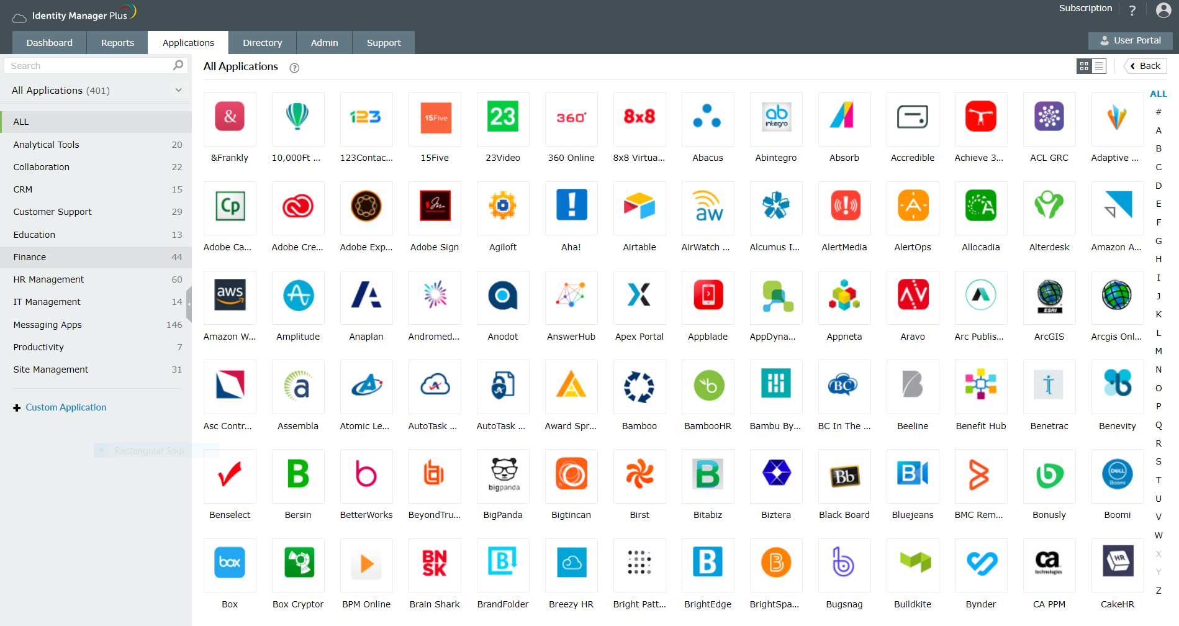Filter apps by letter M

point(1159,351)
